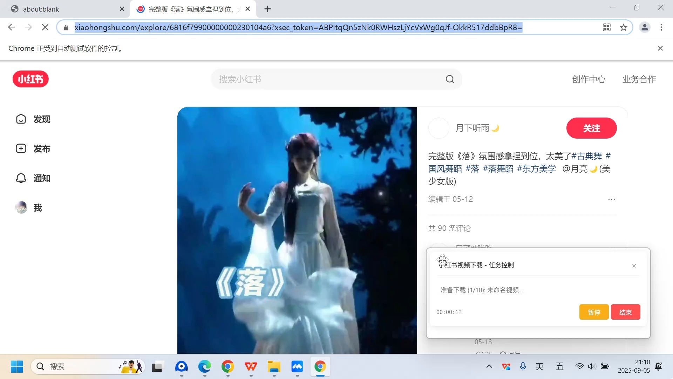Click the 编辑于 05-12 text
The width and height of the screenshot is (673, 379).
coord(450,199)
